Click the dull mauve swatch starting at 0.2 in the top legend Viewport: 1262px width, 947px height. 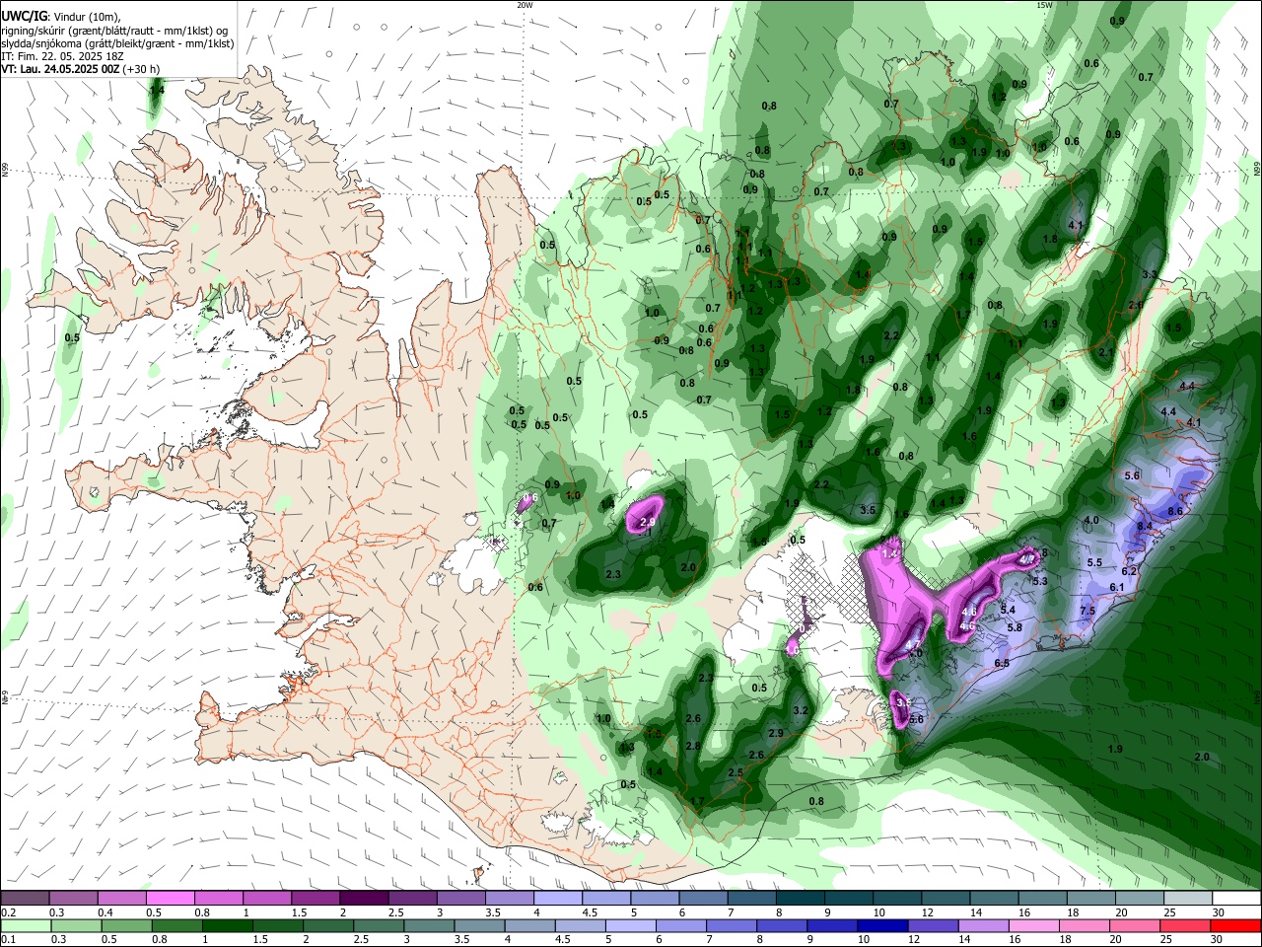point(25,898)
